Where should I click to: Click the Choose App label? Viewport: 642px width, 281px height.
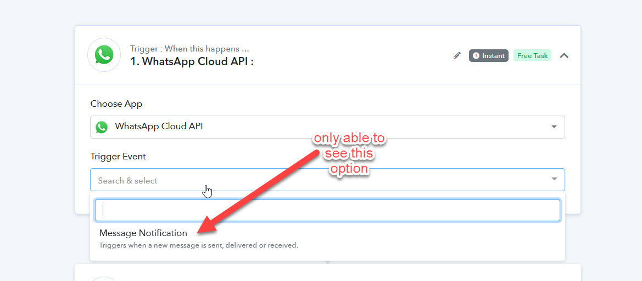coord(116,104)
